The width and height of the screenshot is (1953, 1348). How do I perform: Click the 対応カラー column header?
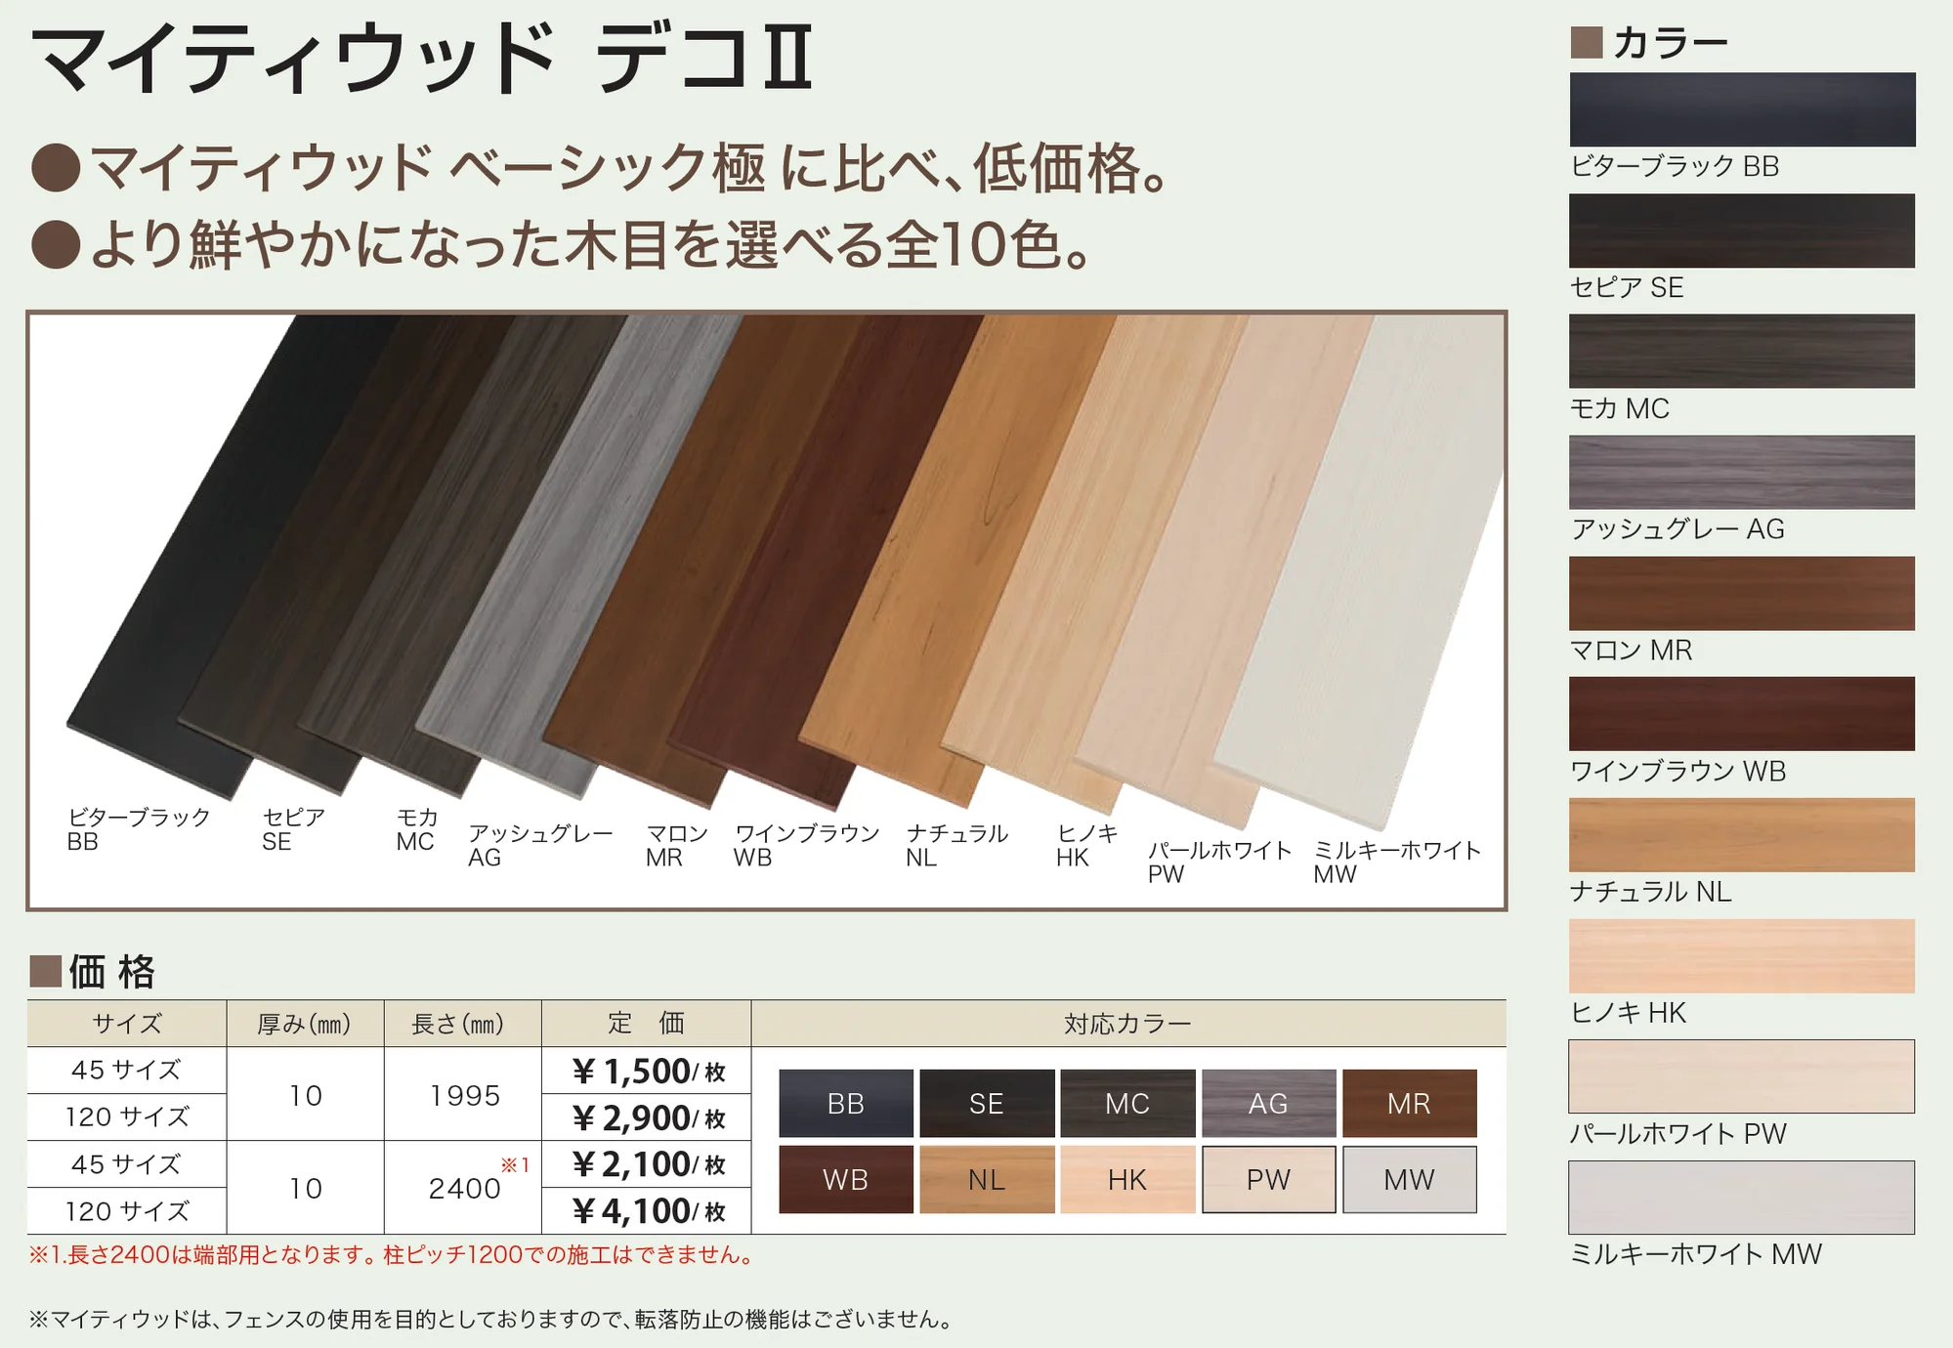1128,1024
